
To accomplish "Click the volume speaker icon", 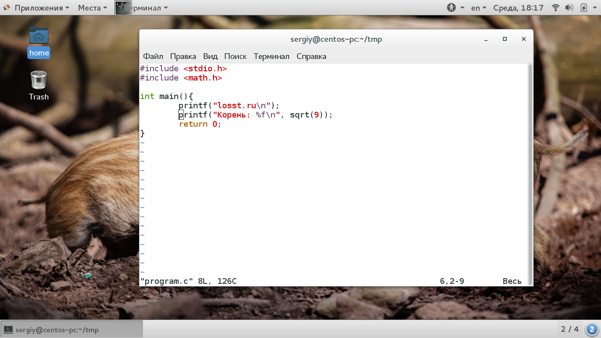I will pyautogui.click(x=569, y=7).
